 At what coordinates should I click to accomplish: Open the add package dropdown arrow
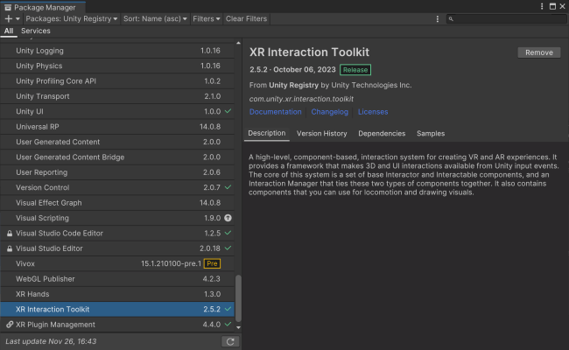[18, 19]
